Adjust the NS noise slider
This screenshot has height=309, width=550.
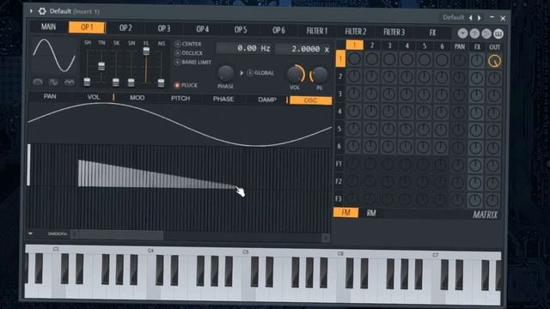coord(161,82)
